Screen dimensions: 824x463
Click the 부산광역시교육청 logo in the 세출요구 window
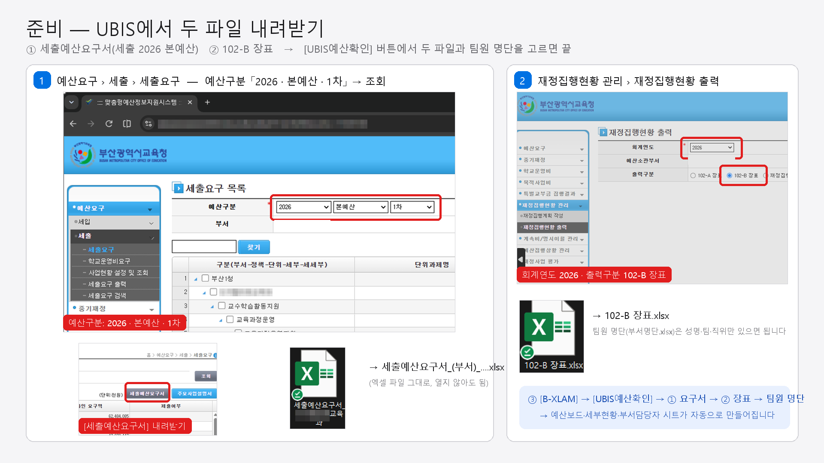tap(119, 155)
